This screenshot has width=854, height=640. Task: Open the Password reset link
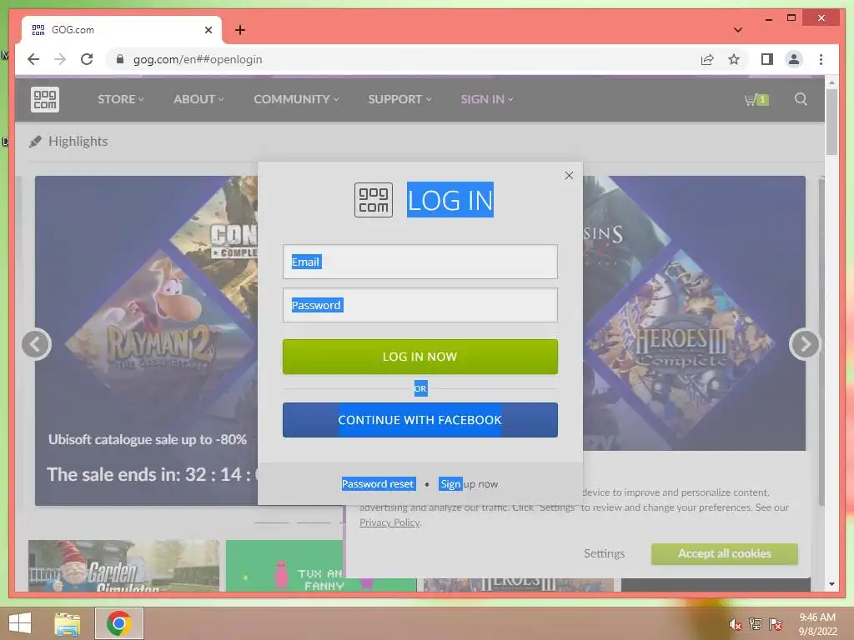click(378, 484)
